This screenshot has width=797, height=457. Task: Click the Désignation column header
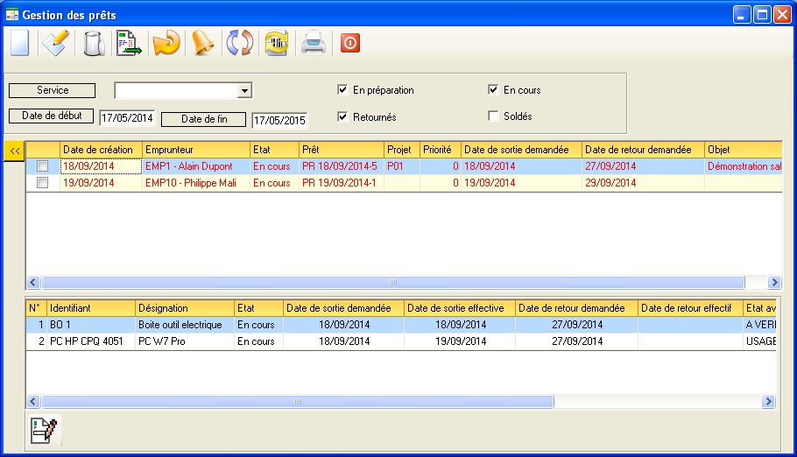[x=185, y=308]
